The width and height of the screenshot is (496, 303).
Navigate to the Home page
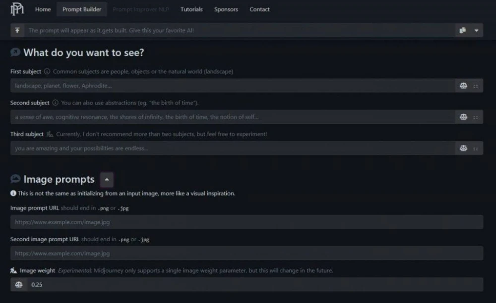43,9
